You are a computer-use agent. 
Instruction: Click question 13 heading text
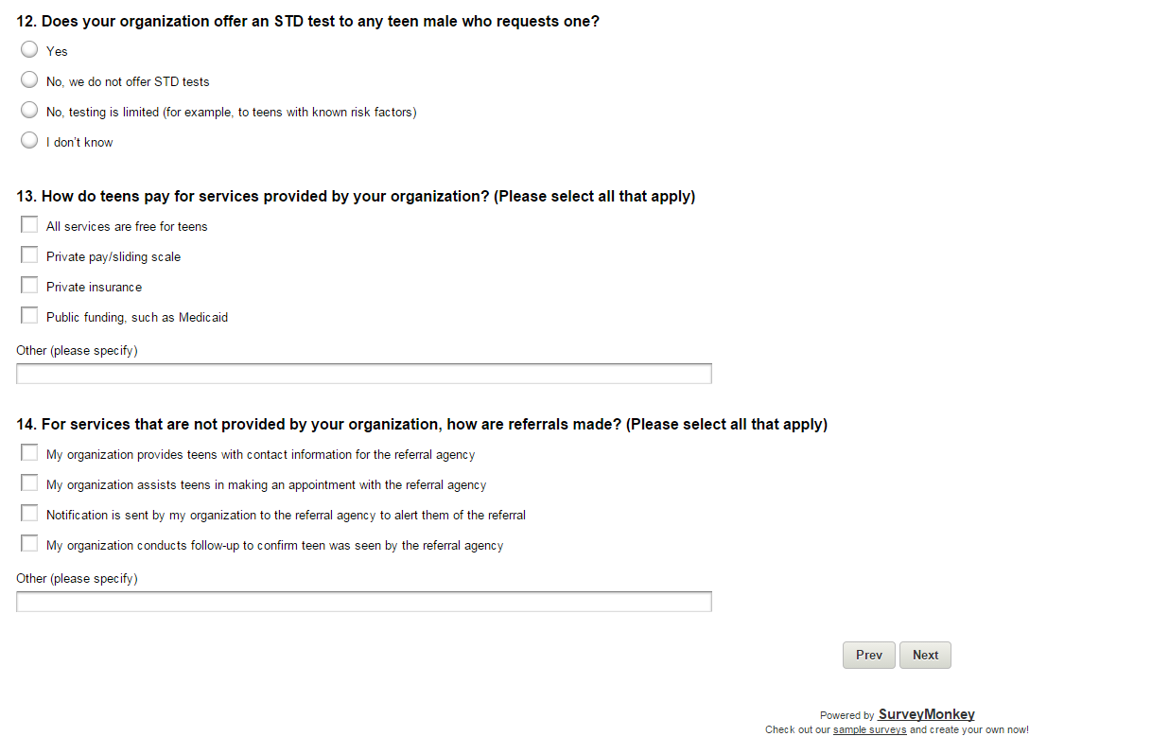pyautogui.click(x=356, y=197)
